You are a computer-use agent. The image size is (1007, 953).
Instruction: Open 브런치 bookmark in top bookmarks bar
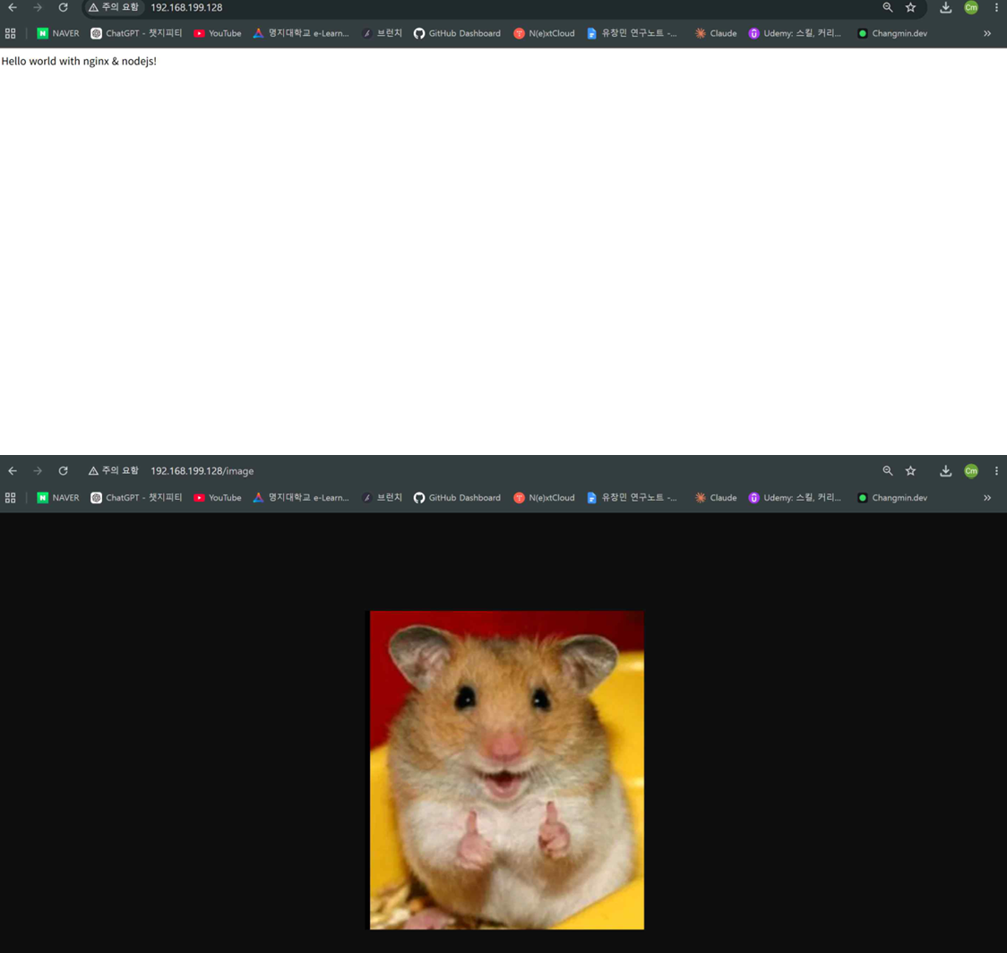383,33
